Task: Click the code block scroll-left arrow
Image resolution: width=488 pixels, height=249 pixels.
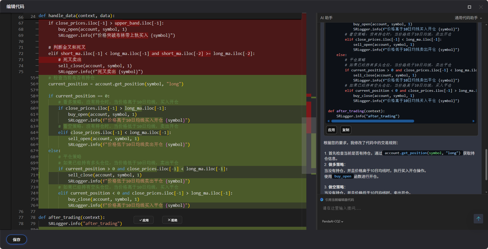Action: pyautogui.click(x=328, y=121)
